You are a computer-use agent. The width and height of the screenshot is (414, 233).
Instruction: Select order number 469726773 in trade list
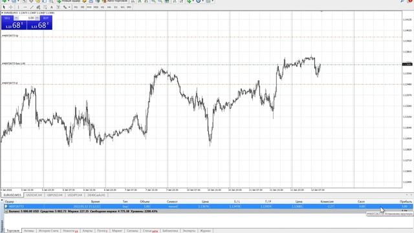click(16, 206)
